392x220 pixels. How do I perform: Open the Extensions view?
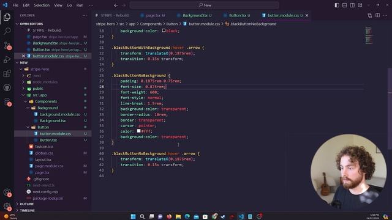(x=7, y=73)
